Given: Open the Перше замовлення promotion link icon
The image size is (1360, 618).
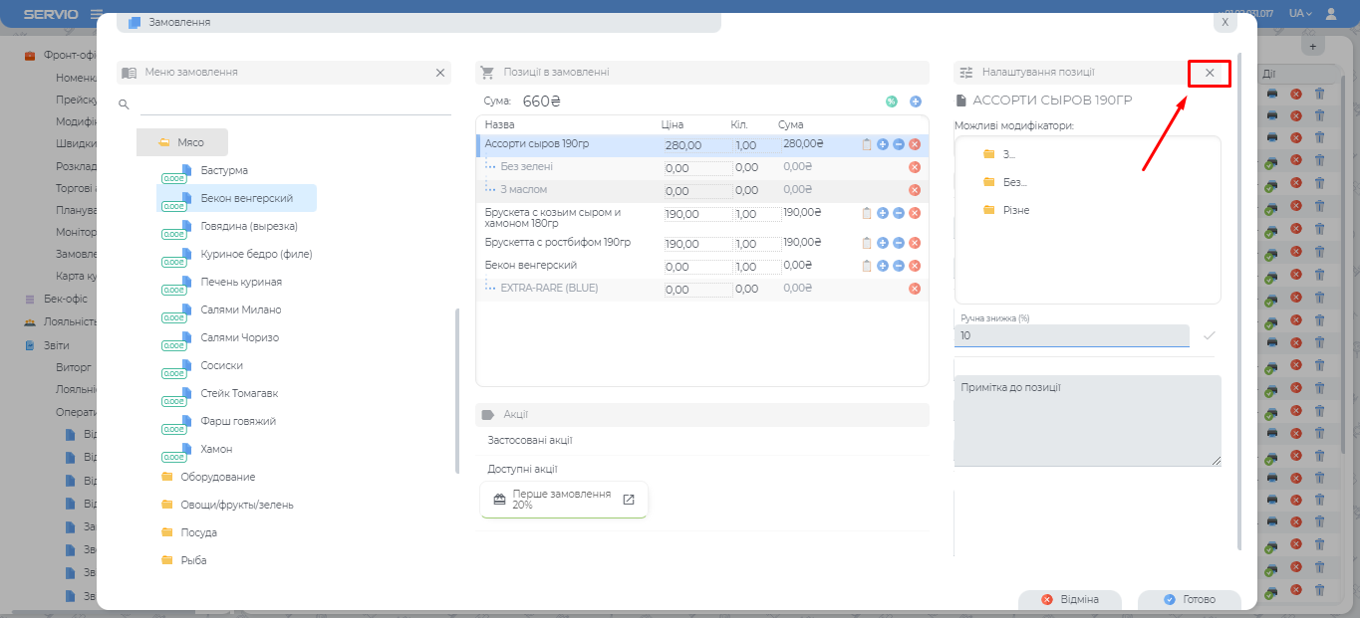Looking at the screenshot, I should pyautogui.click(x=629, y=500).
